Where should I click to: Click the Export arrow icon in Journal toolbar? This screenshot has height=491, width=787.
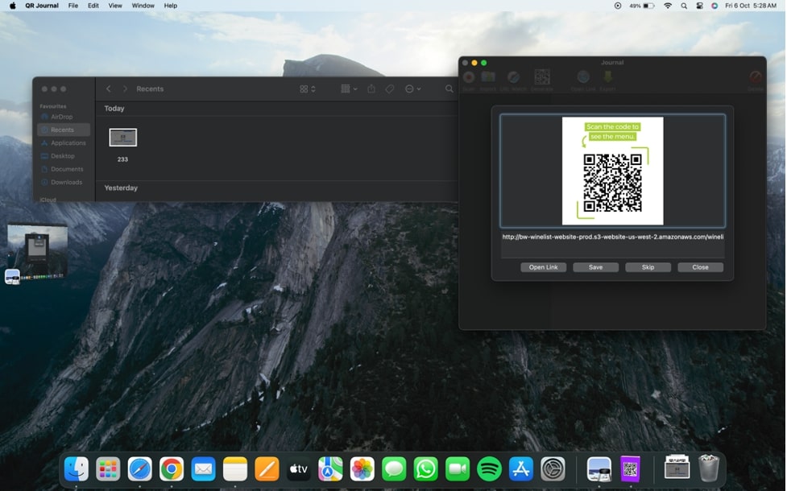(607, 77)
